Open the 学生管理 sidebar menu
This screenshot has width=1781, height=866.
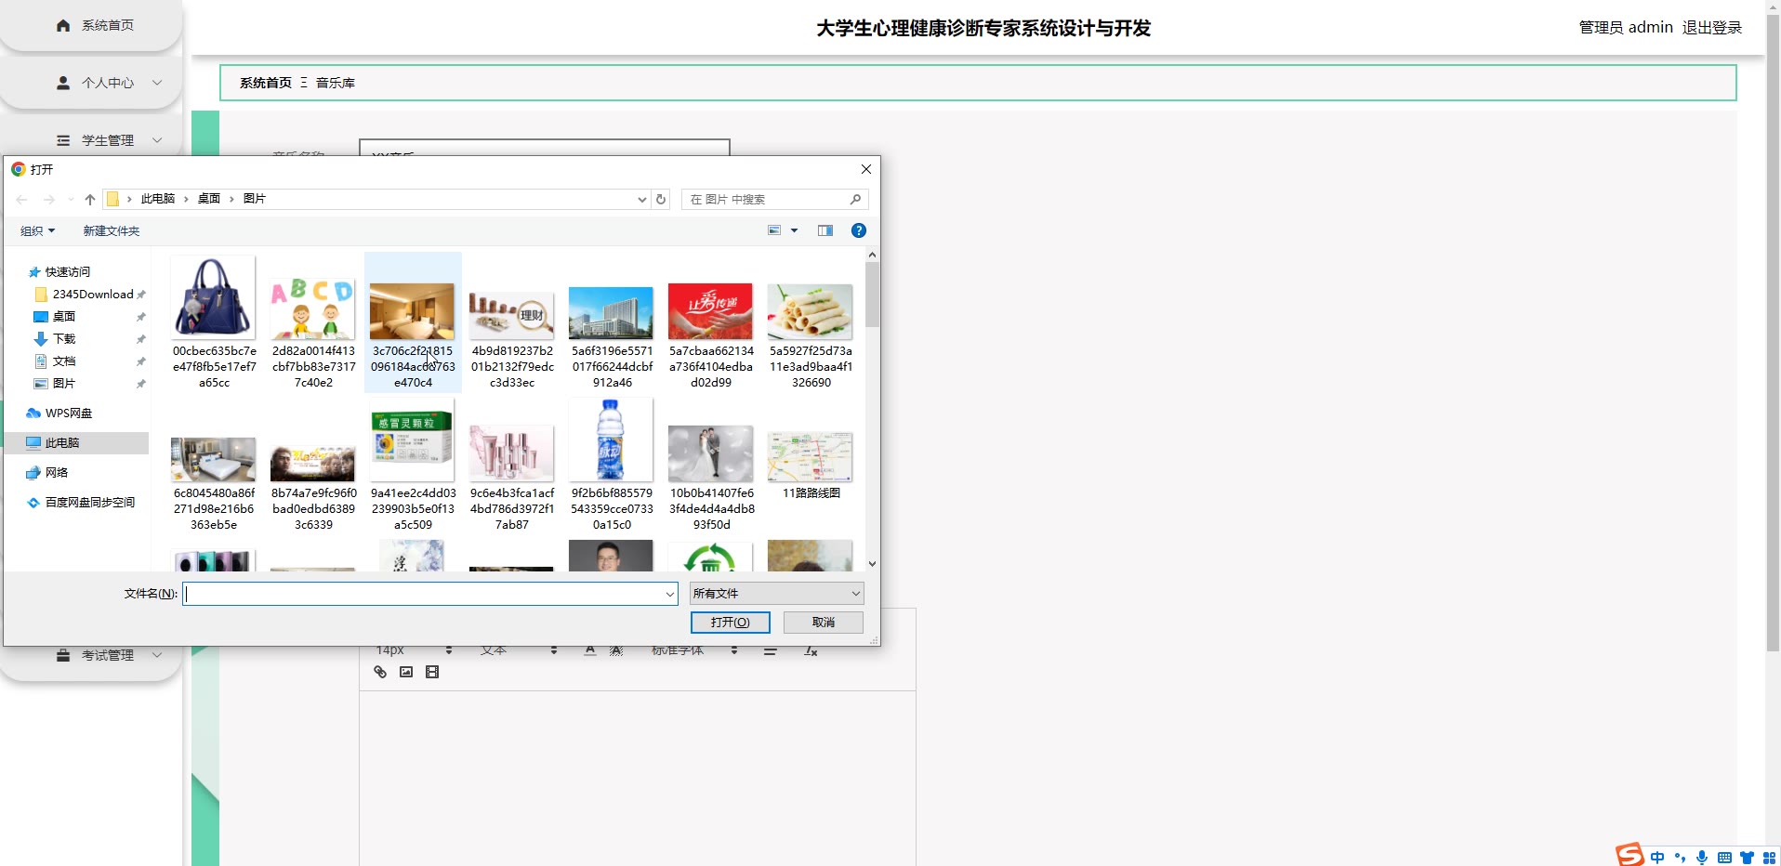pos(108,140)
